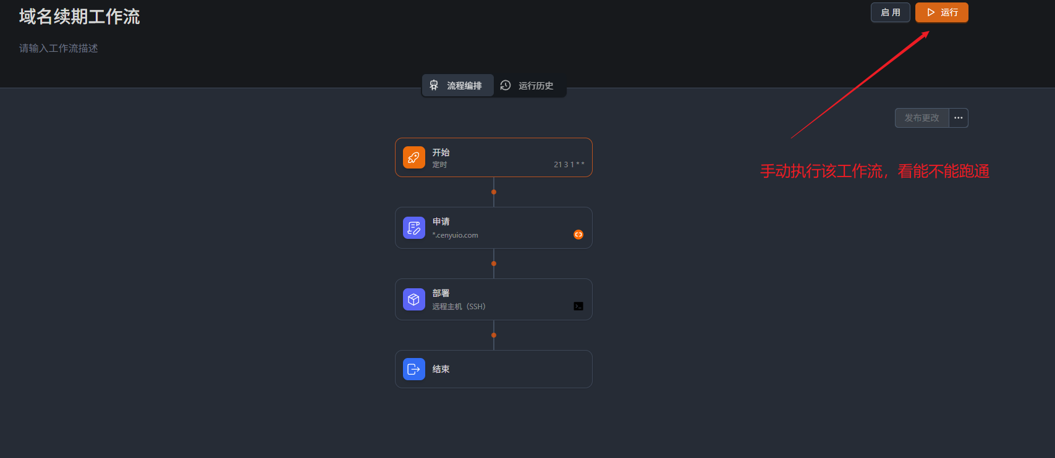Add node between apply and deploy

point(494,264)
